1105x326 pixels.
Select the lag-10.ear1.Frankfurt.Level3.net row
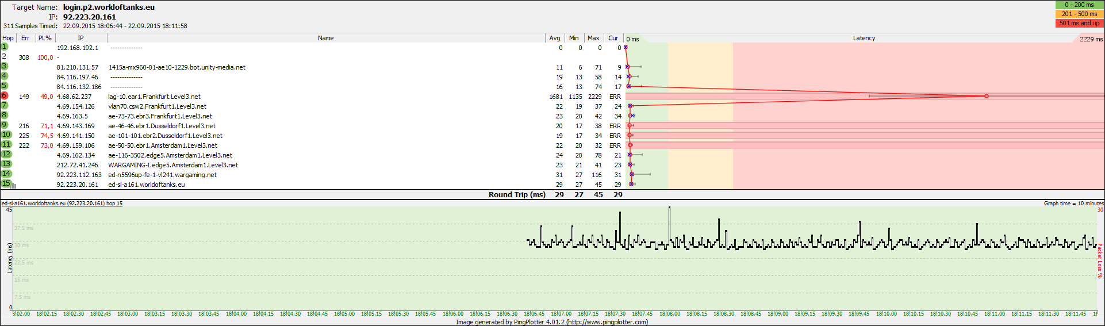pos(154,97)
